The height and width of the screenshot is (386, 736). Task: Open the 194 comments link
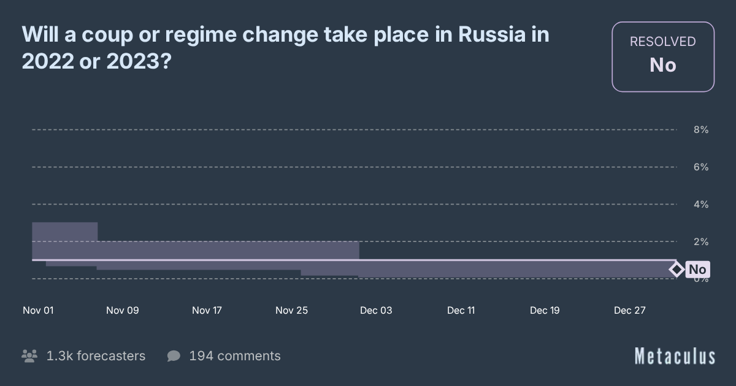coord(235,356)
